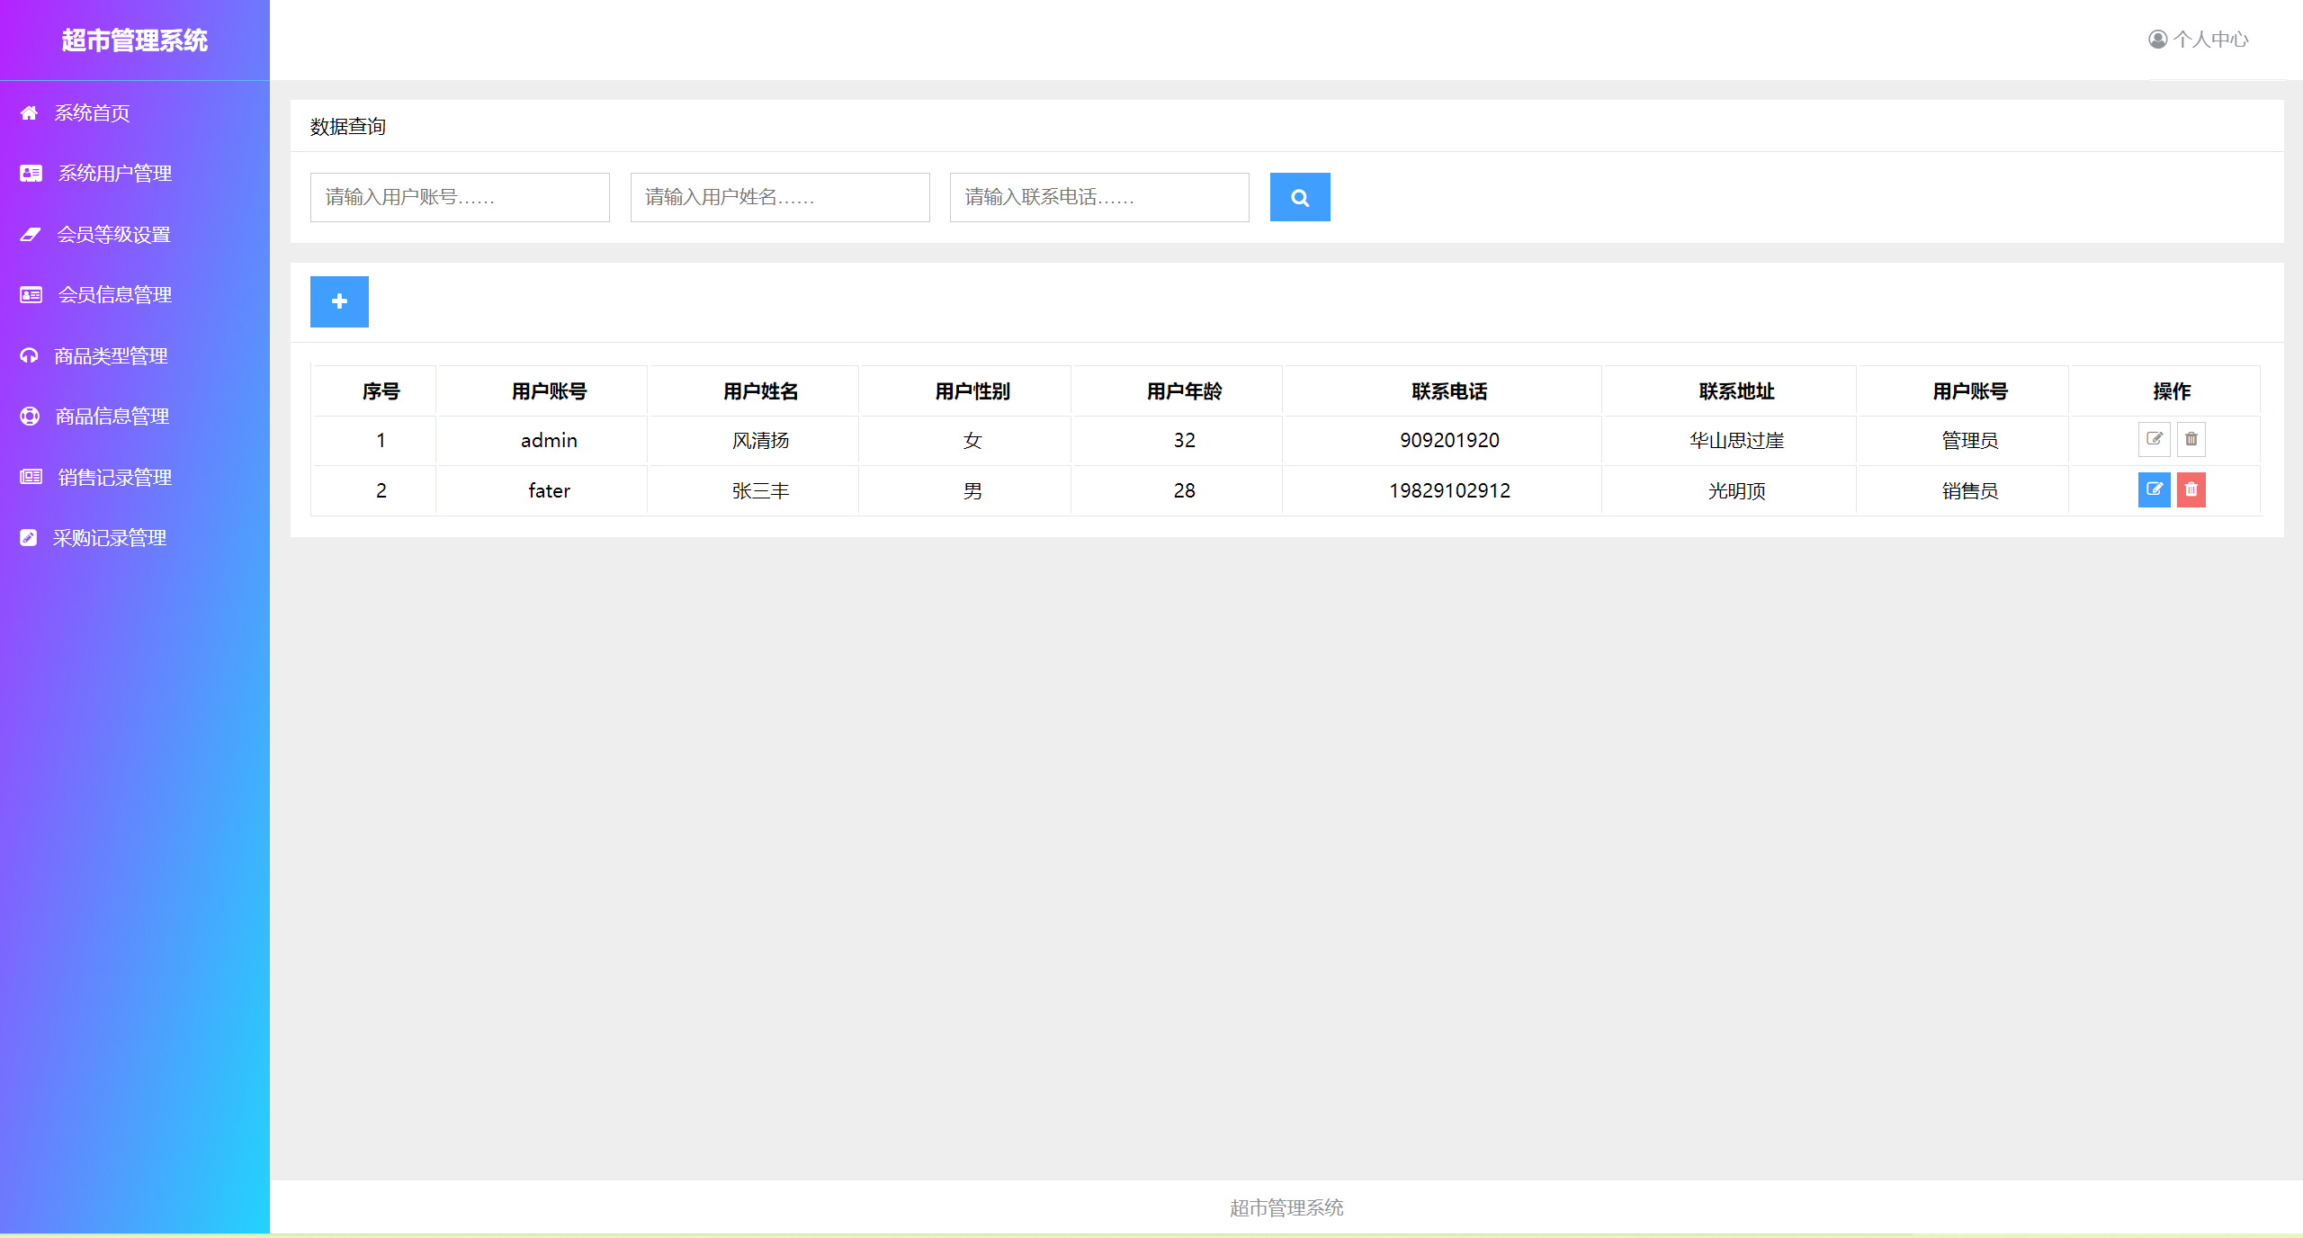The width and height of the screenshot is (2303, 1238).
Task: Go to 会员信息管理 menu item
Action: [114, 295]
